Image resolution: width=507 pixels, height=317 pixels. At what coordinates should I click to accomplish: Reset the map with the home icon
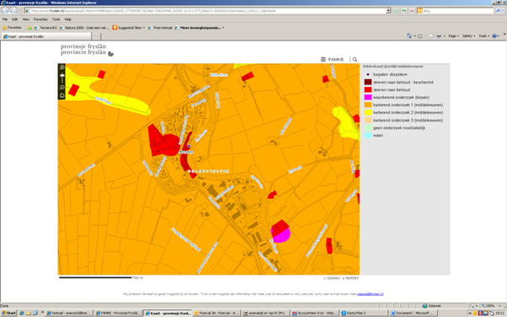click(x=62, y=95)
